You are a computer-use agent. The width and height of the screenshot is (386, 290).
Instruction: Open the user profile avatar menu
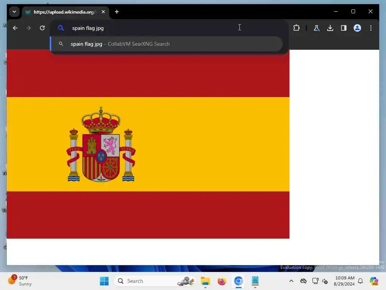[x=357, y=28]
